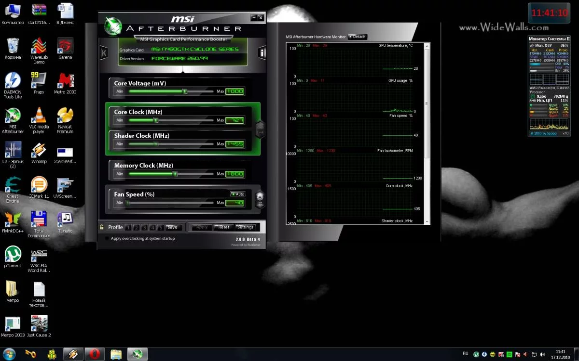
Task: Select the Fraps desktop icon
Action: pos(39,83)
